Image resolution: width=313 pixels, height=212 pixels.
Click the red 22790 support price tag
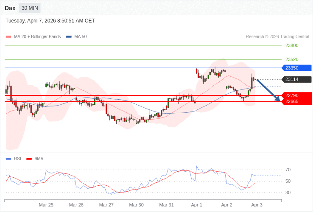(297, 95)
